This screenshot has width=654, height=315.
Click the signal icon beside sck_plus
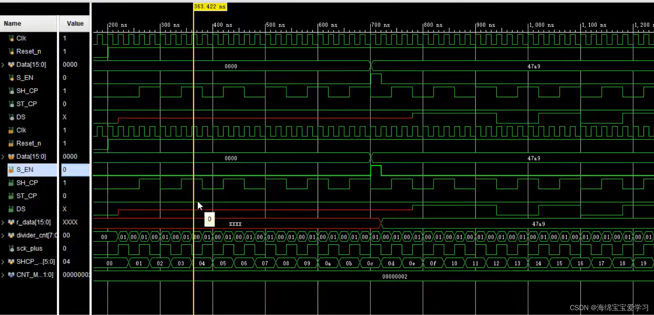(x=11, y=248)
